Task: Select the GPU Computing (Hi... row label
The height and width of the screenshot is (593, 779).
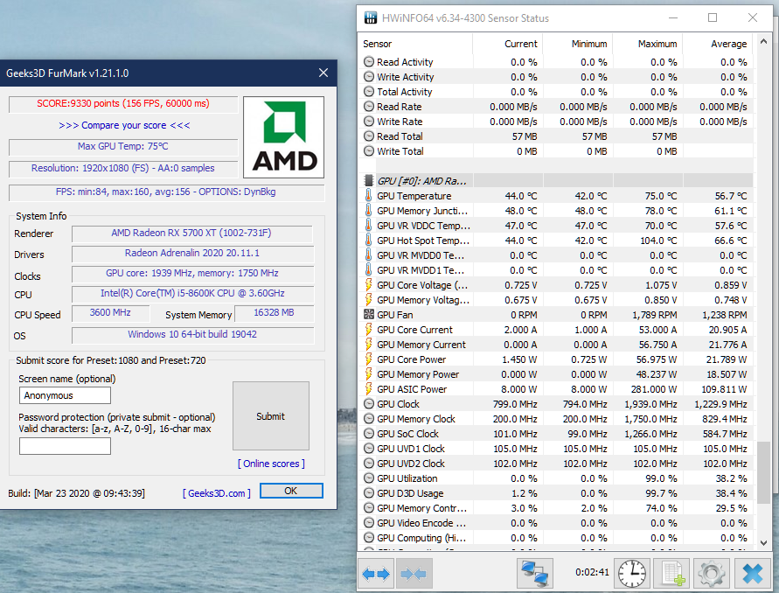Action: [421, 538]
